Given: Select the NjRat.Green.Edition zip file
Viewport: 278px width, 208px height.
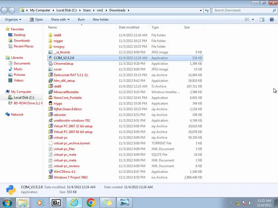Looking at the screenshot, I should (68, 109).
